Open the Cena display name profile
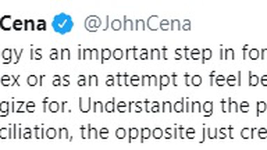 click(x=23, y=24)
